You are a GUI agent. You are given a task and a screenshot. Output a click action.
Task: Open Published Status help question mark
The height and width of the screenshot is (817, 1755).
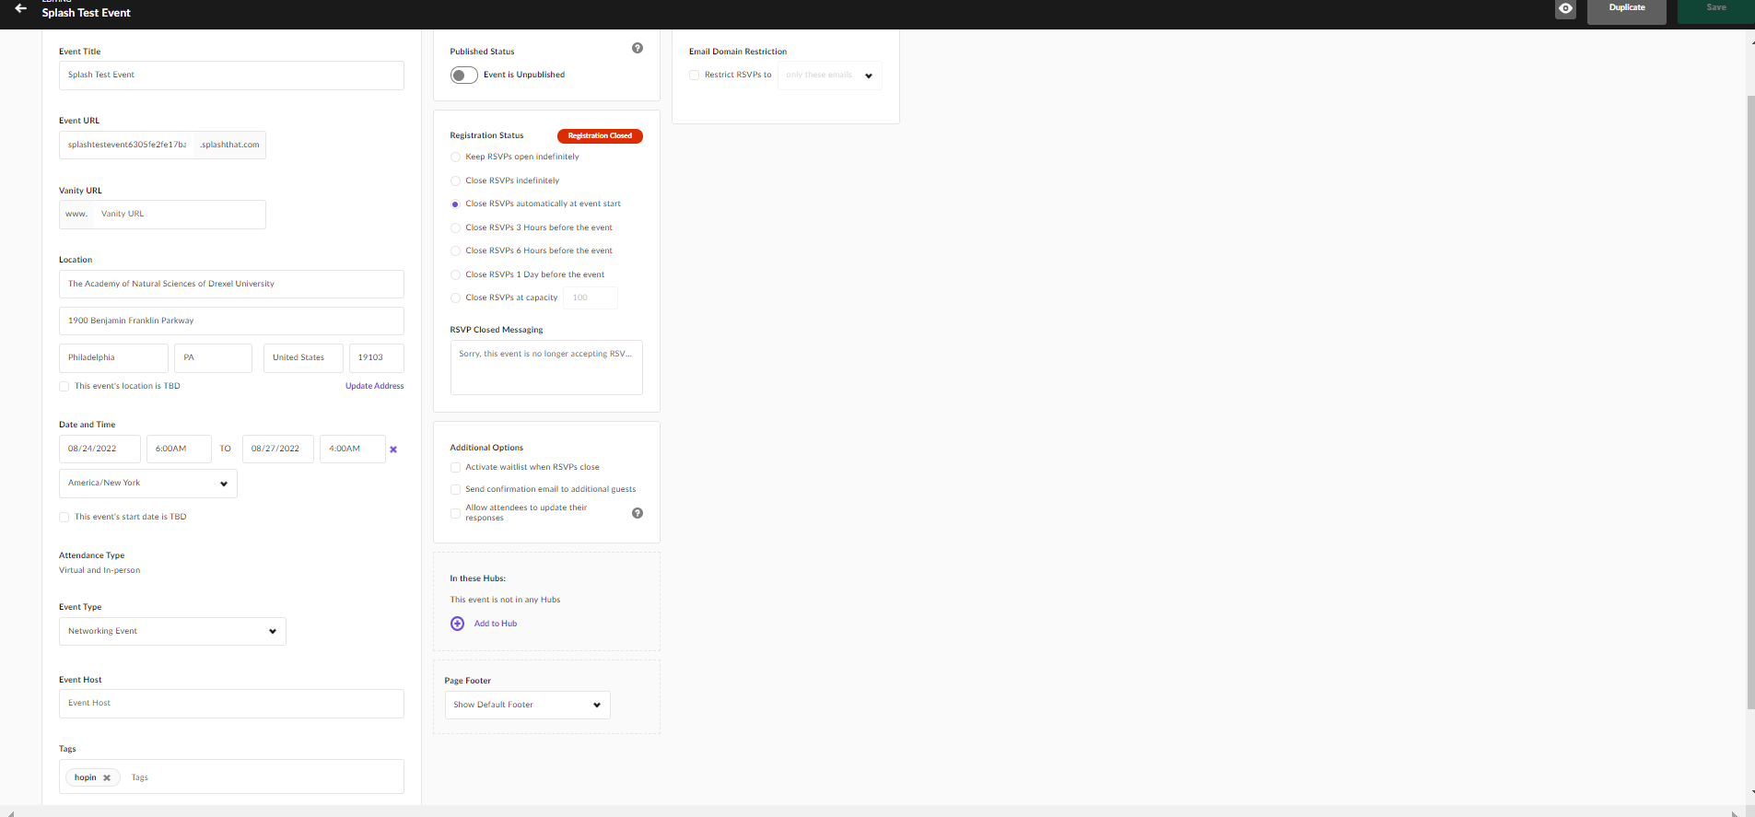(x=638, y=48)
